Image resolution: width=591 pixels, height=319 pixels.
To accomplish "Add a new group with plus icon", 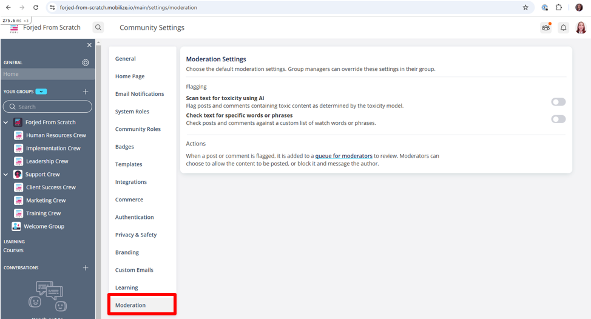I will (x=86, y=92).
